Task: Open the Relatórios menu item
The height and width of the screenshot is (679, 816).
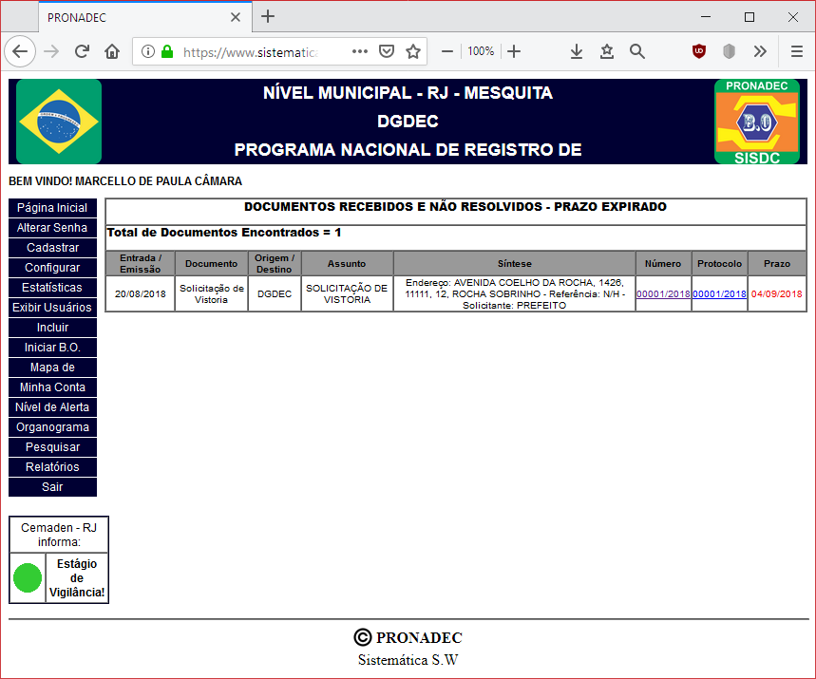Action: pos(52,467)
